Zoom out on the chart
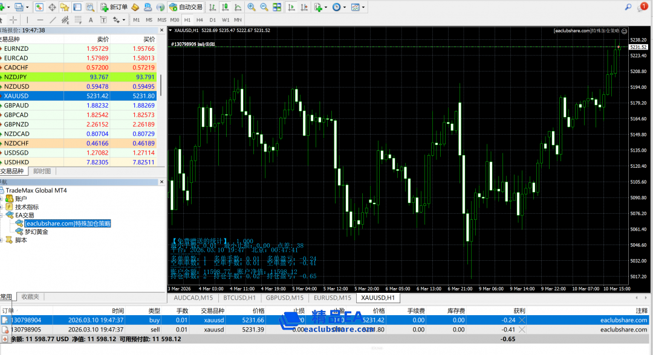Screen dimensions: 653x355 coord(264,7)
